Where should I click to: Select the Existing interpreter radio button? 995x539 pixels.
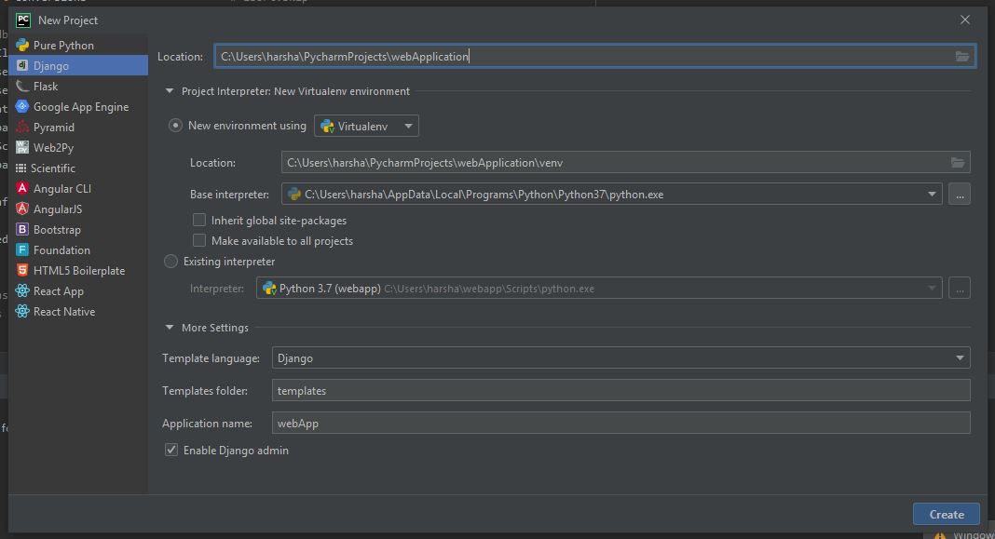pos(170,262)
